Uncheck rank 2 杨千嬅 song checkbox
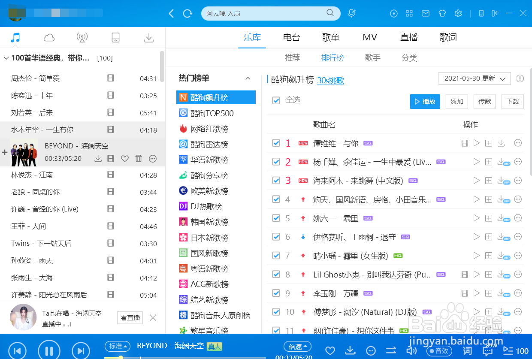This screenshot has height=359, width=532. pyautogui.click(x=276, y=162)
